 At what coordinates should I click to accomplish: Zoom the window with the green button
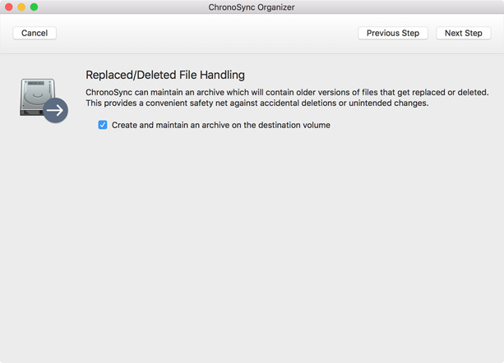click(34, 7)
